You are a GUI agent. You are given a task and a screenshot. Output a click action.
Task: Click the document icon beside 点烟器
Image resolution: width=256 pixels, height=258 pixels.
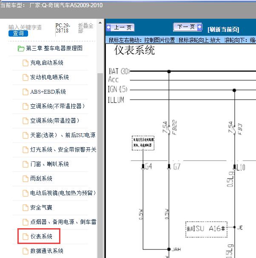tap(26, 222)
